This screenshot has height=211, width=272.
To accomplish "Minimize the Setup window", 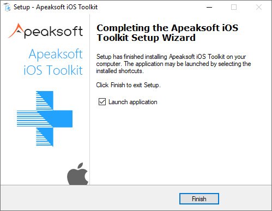I will [209, 7].
